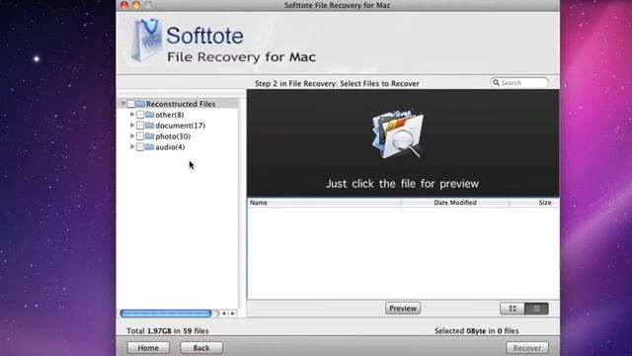Viewport: 632px width, 356px height.
Task: Switch to grid thumbnail view
Action: click(x=513, y=309)
